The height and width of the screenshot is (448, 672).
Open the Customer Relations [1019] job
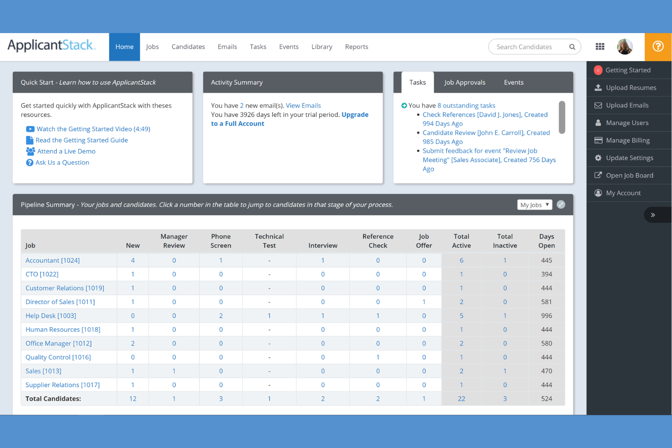pos(65,288)
